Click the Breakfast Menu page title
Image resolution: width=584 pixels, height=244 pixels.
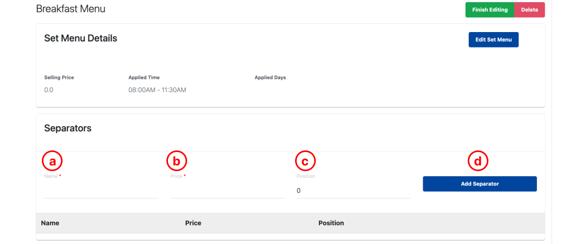tap(71, 9)
